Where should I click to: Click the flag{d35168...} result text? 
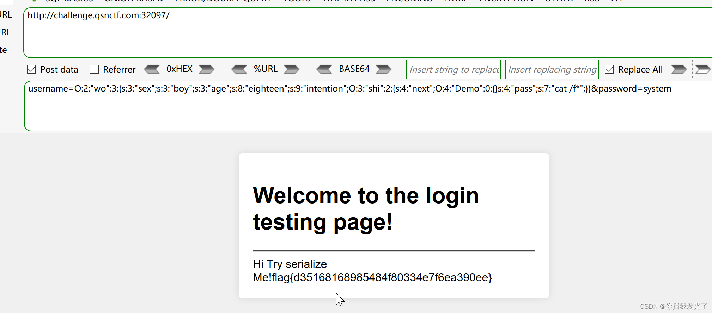point(382,277)
